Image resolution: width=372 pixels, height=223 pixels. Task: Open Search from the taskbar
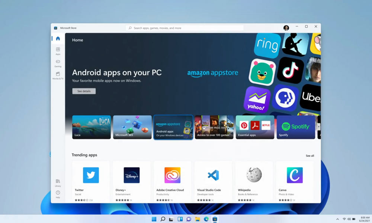click(x=163, y=219)
